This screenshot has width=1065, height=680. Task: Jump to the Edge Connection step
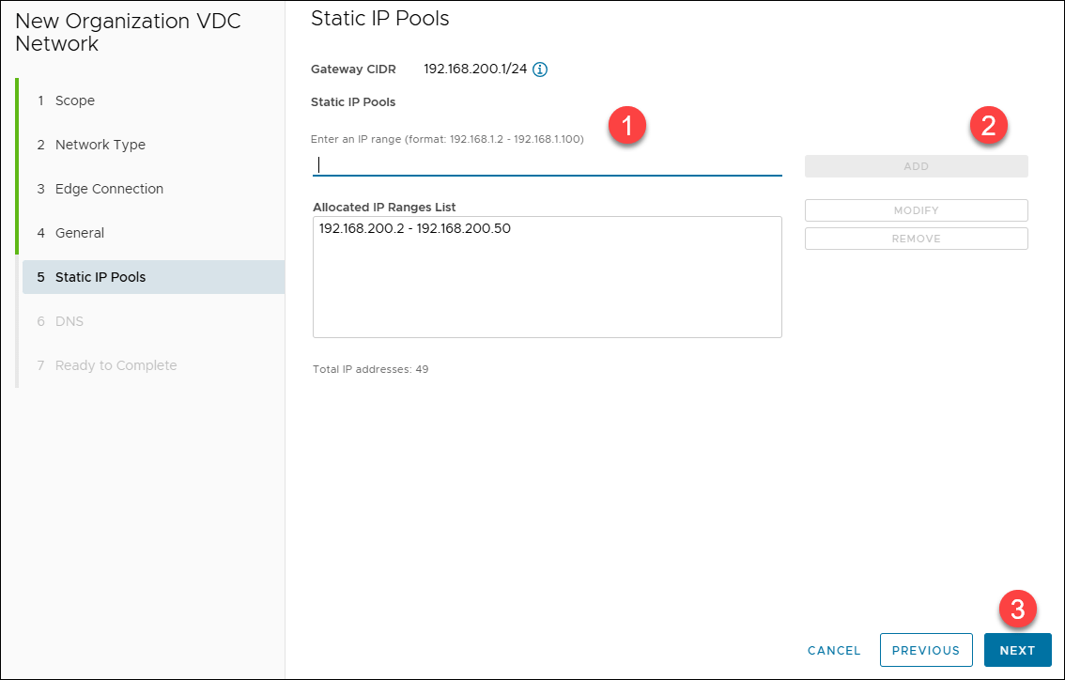(109, 189)
